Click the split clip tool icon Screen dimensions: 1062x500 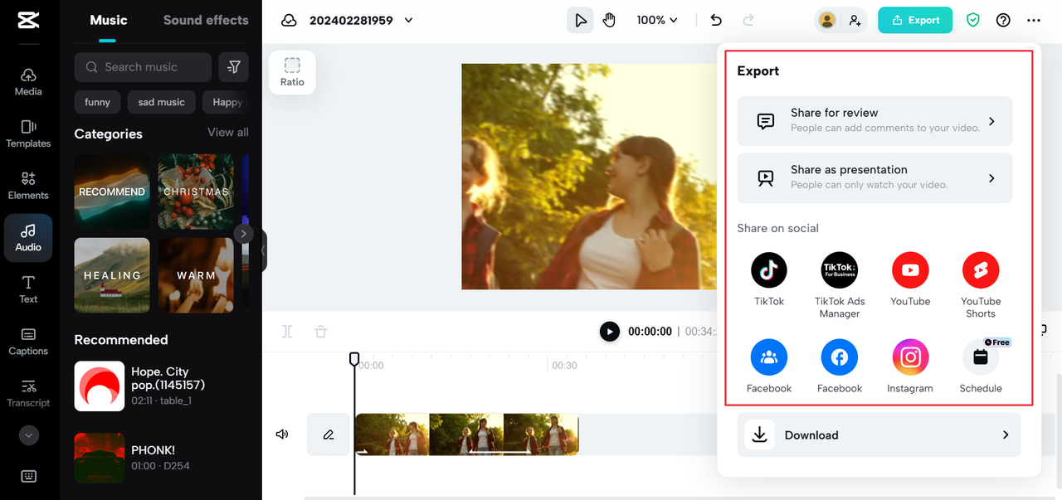(x=287, y=332)
